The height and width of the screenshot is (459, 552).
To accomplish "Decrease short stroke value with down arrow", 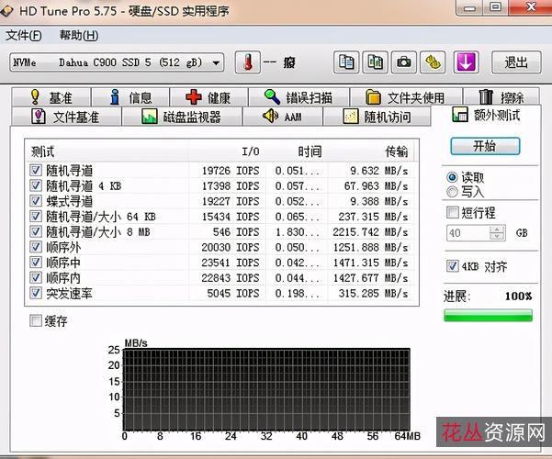I will 497,237.
